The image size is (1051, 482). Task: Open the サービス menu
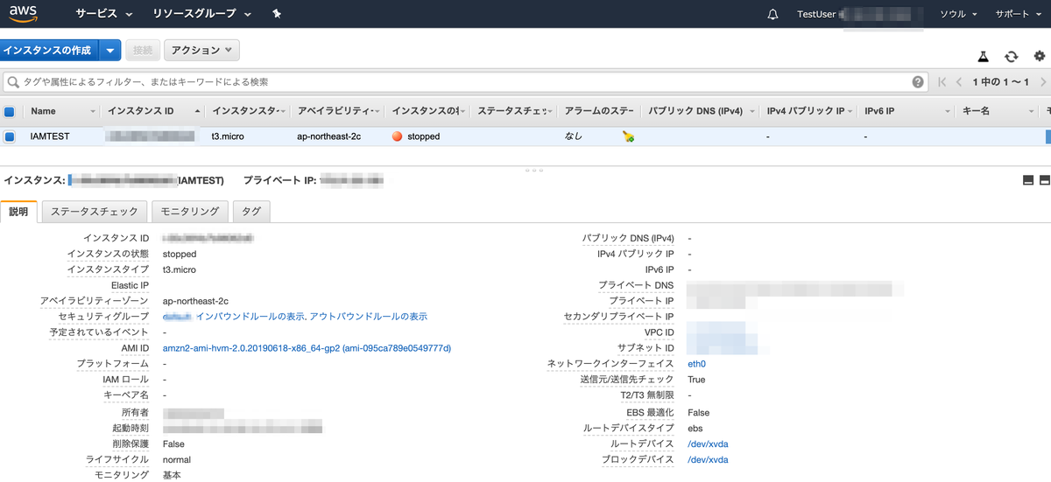[104, 14]
